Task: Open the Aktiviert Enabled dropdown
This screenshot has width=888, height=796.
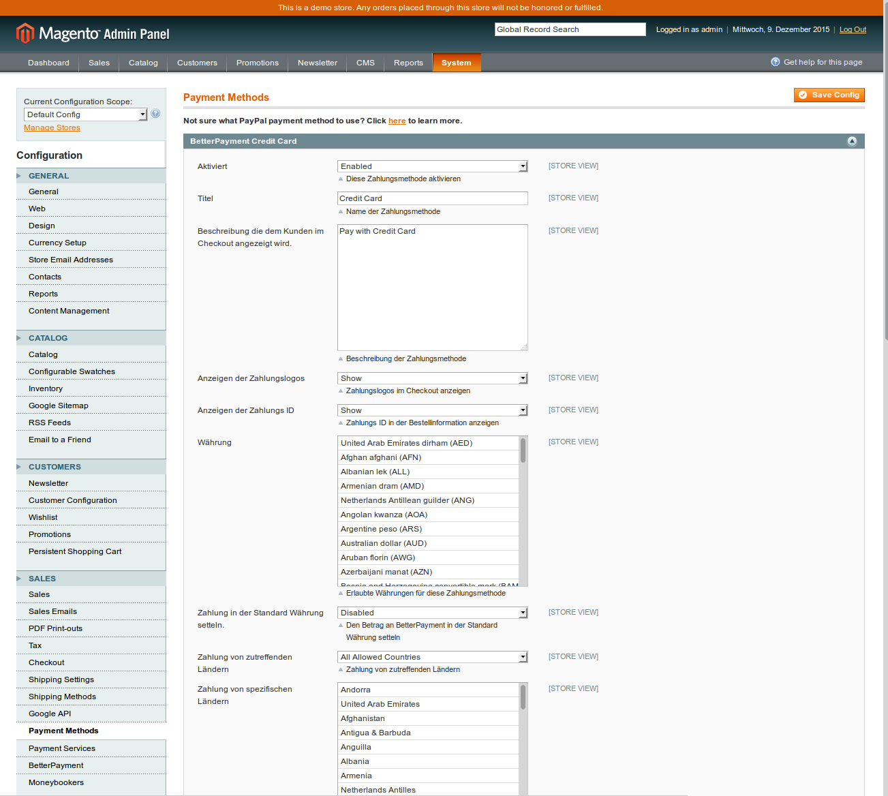Action: 433,166
